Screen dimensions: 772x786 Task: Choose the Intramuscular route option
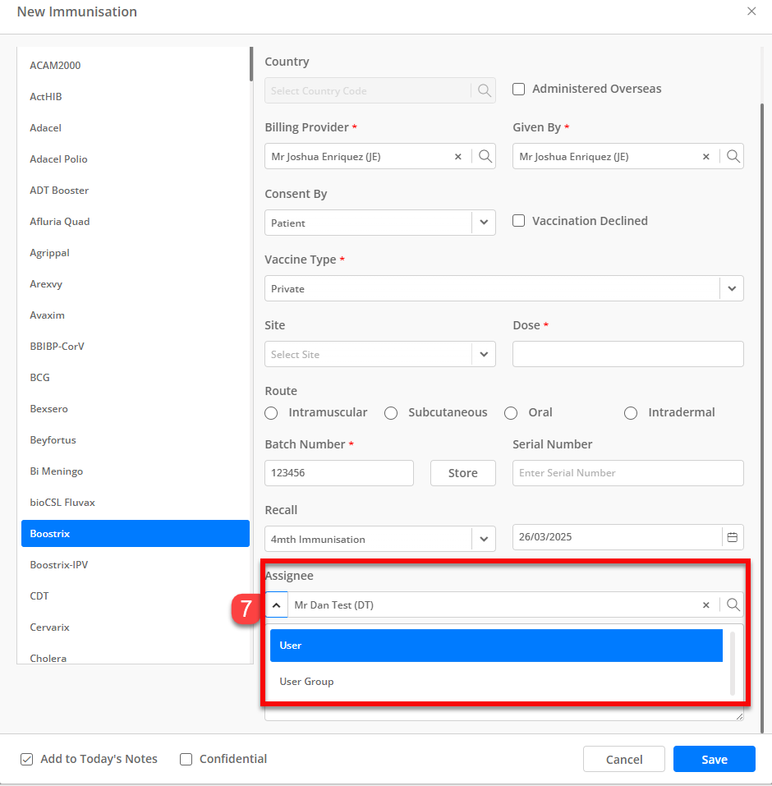tap(271, 413)
